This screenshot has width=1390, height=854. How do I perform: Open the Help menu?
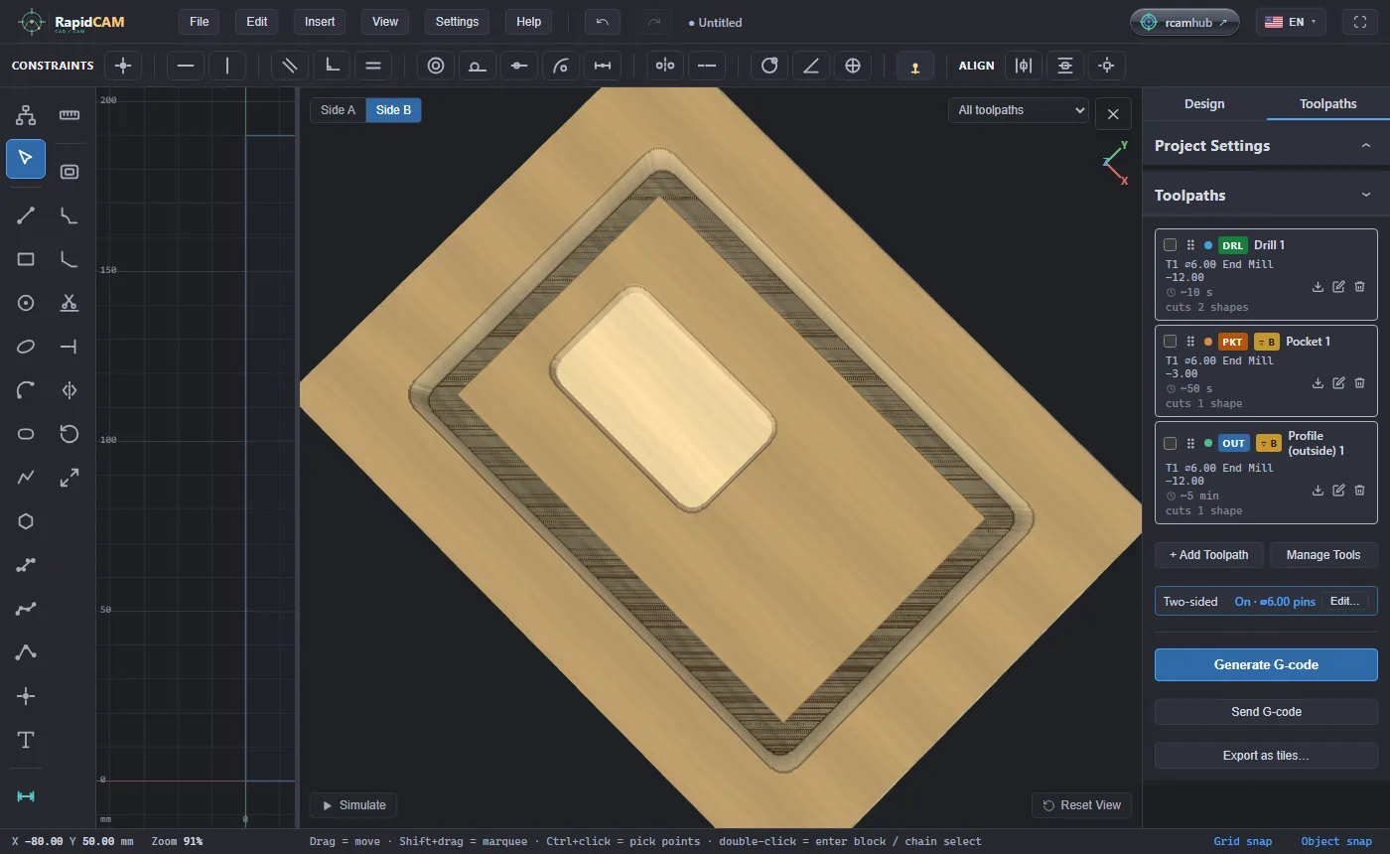pyautogui.click(x=529, y=22)
